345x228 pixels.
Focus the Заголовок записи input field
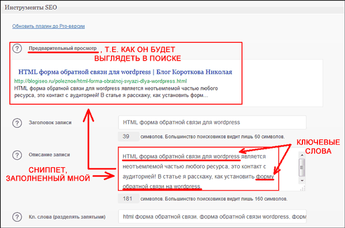click(x=212, y=123)
